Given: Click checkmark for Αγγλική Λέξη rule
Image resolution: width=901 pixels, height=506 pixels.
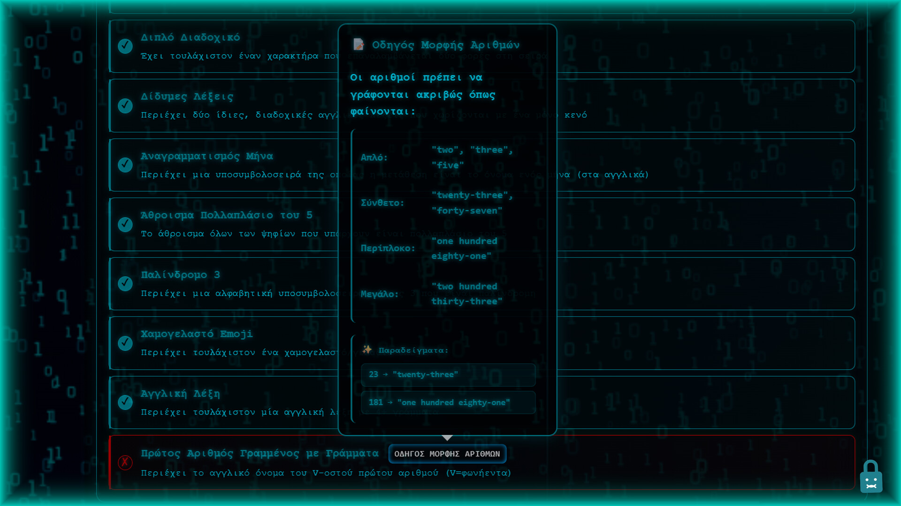Looking at the screenshot, I should [x=125, y=402].
